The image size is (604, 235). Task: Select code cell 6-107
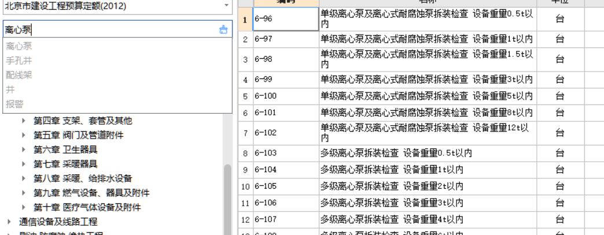(x=286, y=219)
